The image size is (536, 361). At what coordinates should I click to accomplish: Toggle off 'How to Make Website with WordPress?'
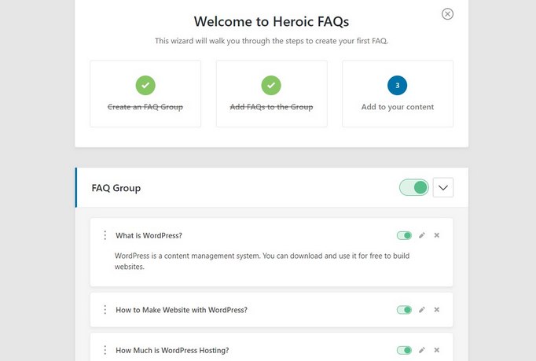point(404,310)
